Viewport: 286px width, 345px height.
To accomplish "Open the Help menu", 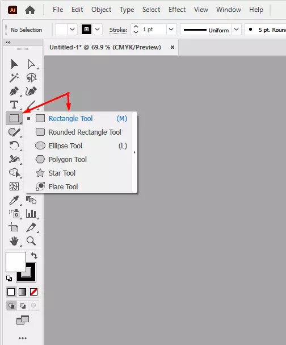I will (256, 10).
